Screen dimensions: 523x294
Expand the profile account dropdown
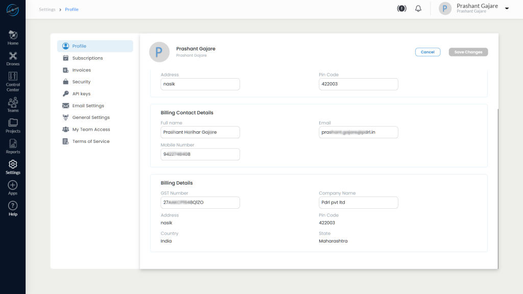(x=506, y=8)
